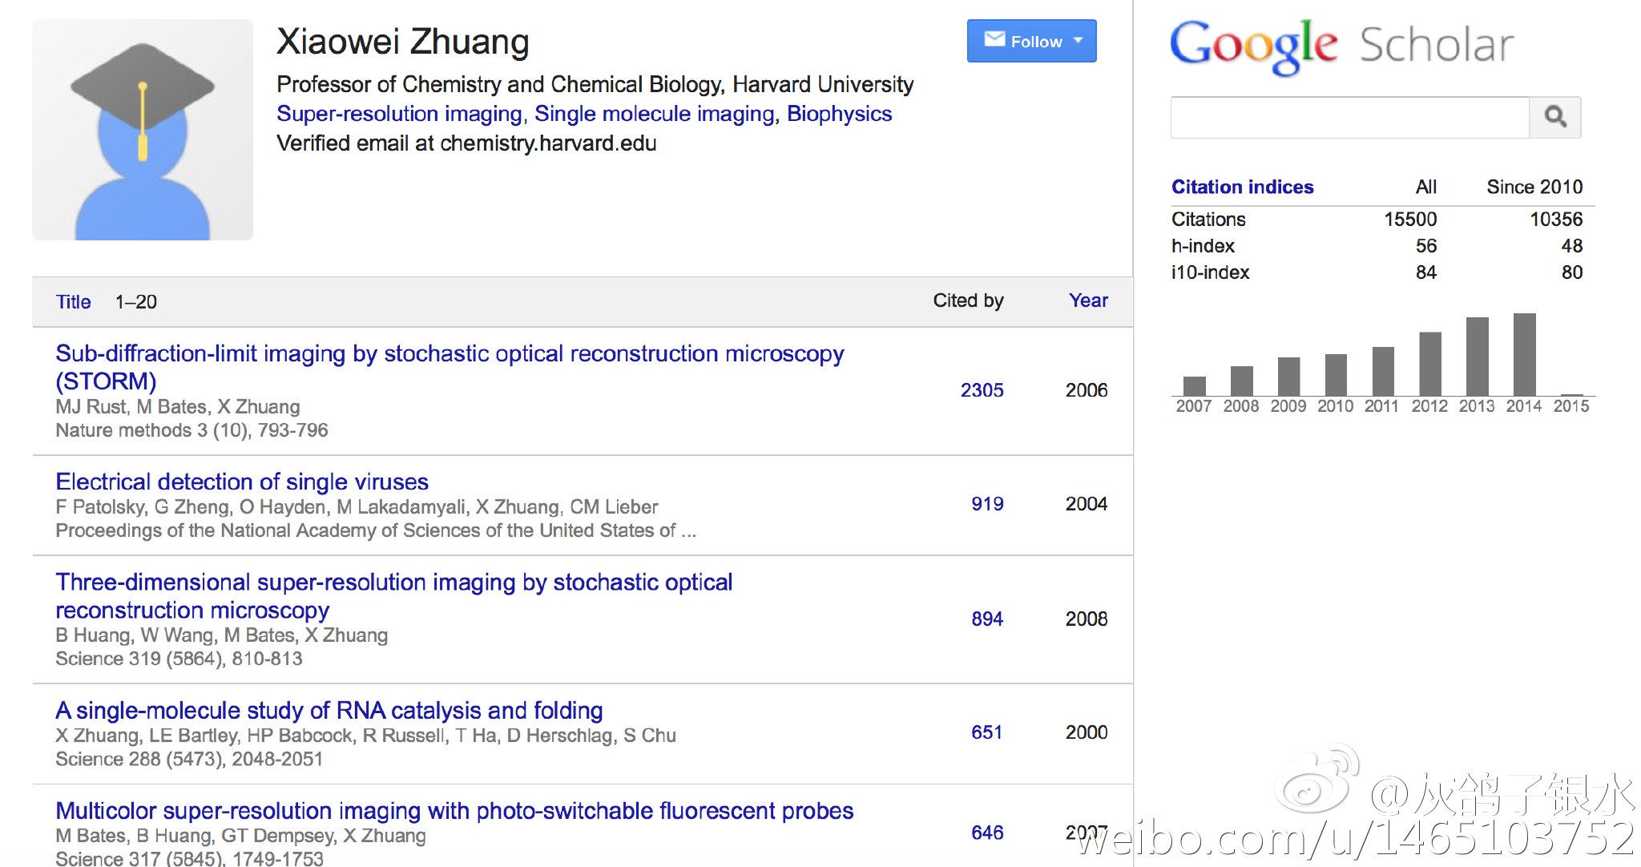
Task: Click the magnifying glass search button
Action: (1554, 117)
